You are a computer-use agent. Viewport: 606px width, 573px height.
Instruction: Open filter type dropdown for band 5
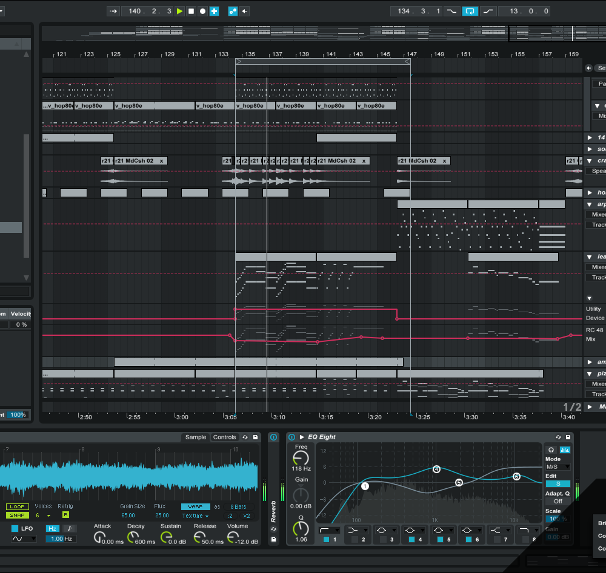point(444,531)
